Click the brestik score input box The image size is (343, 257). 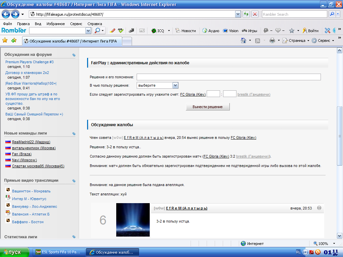pos(230,94)
